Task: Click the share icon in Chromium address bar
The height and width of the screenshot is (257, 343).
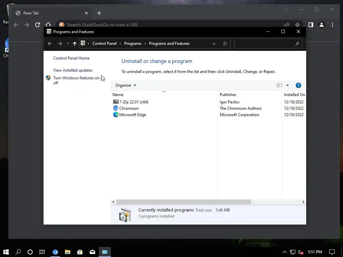Action: (287, 25)
